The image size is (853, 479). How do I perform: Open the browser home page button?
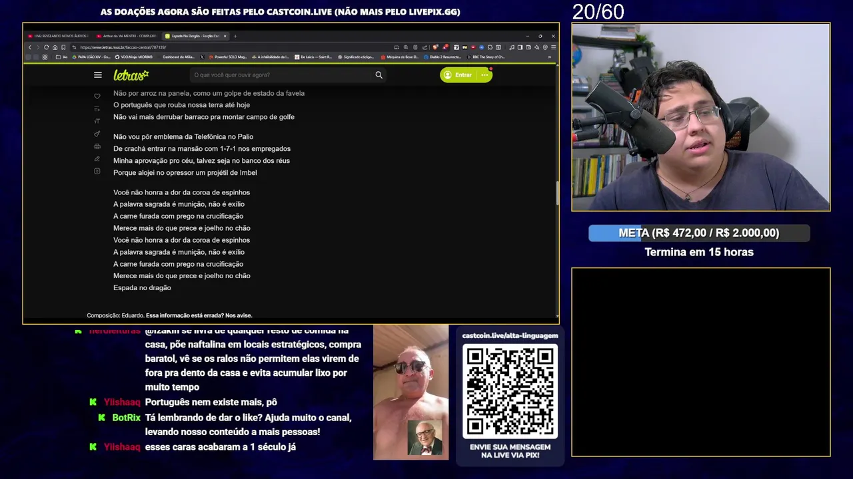tap(55, 47)
